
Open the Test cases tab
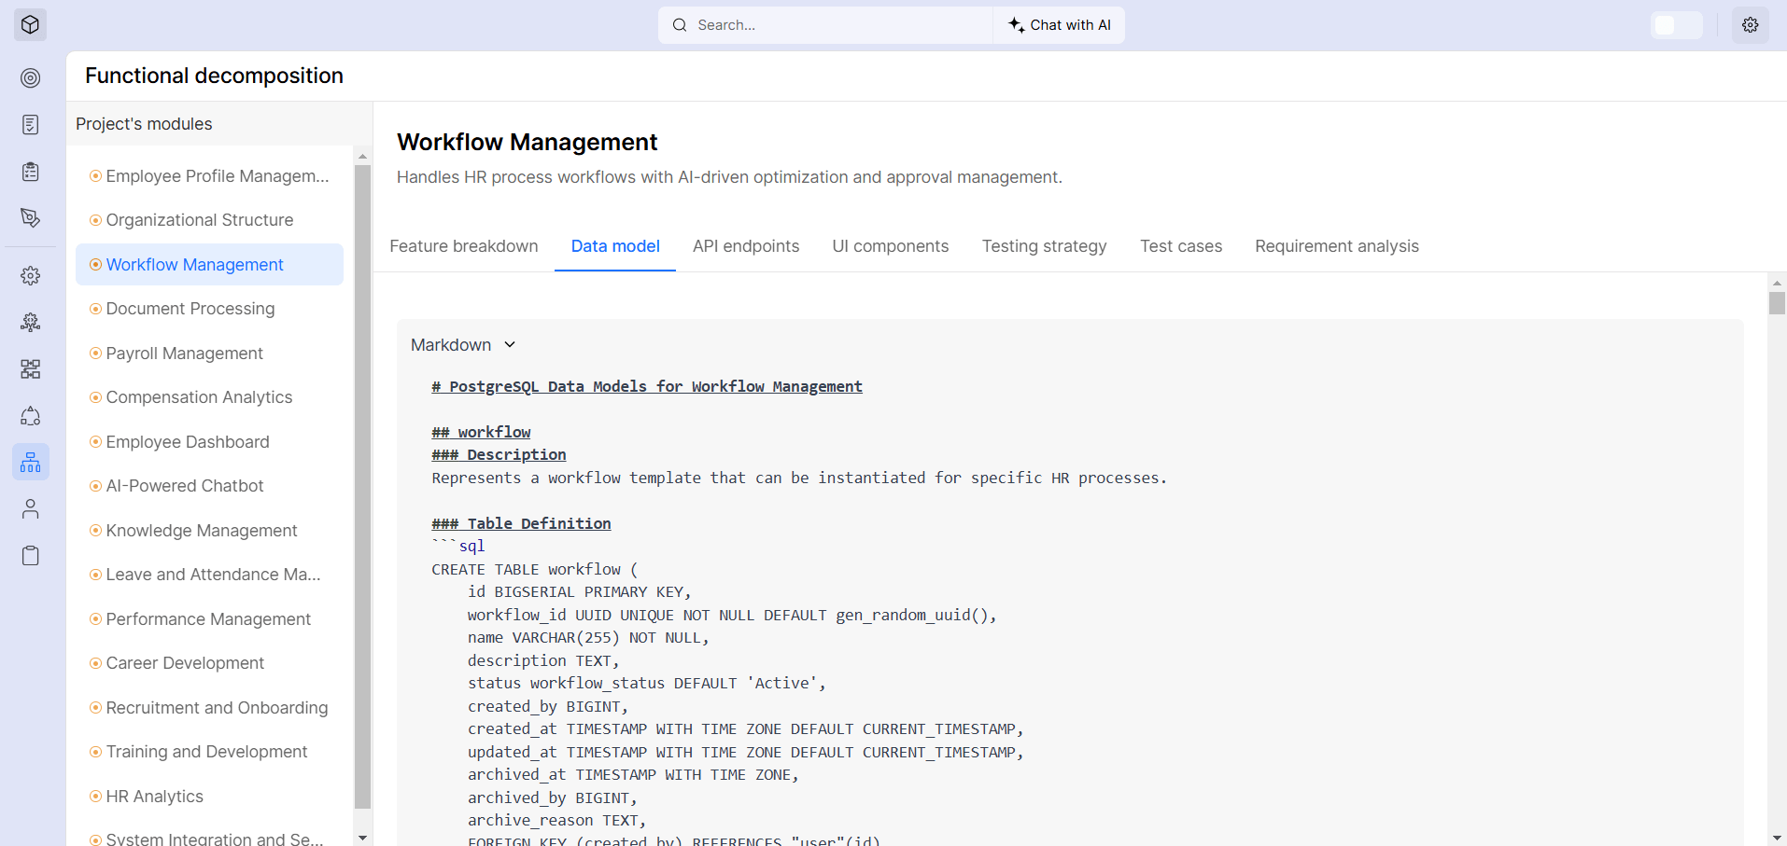point(1180,246)
